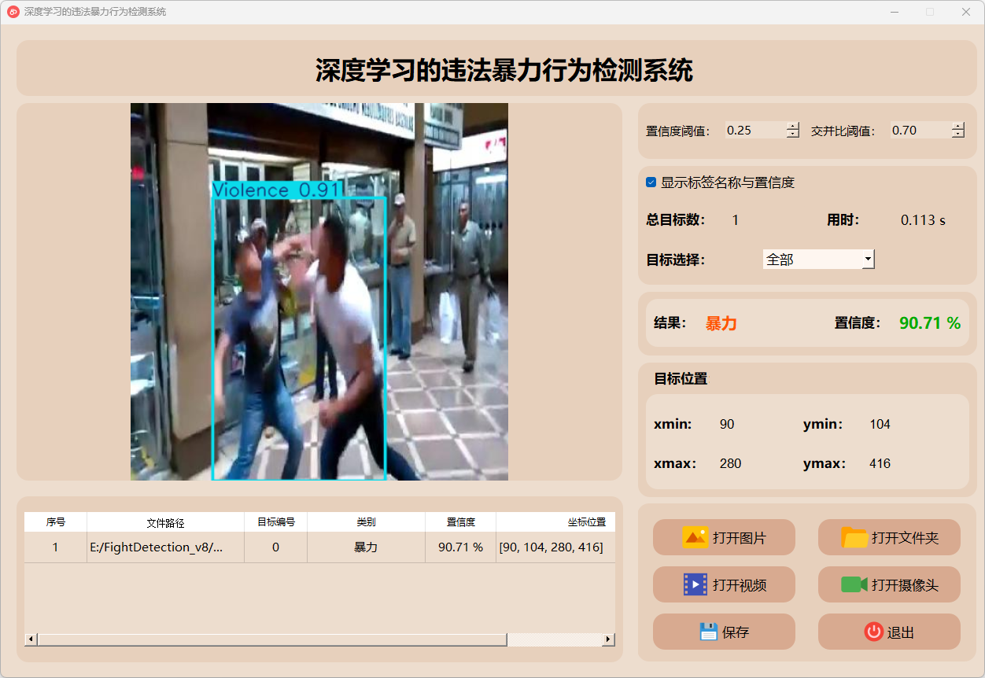Screen dimensions: 985x678
Task: Click the app logo in title bar
Action: pos(13,12)
